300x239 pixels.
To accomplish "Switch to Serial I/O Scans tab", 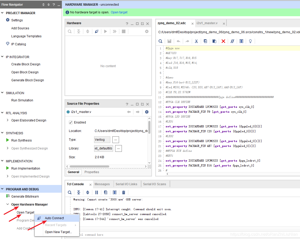I will [154, 184].
